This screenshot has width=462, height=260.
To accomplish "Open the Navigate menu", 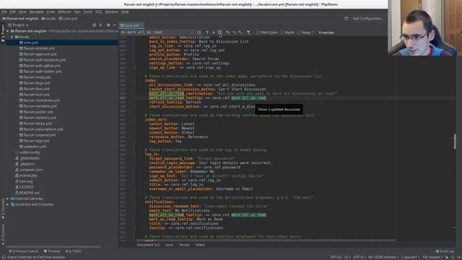I will [37, 12].
